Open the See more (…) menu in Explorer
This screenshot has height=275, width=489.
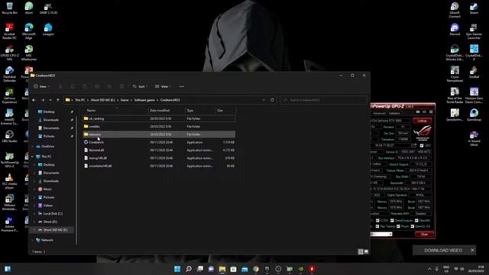[x=182, y=86]
